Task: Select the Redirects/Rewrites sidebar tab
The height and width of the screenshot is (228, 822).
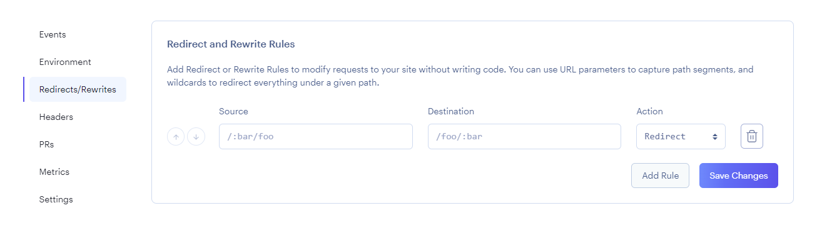Action: (x=78, y=89)
